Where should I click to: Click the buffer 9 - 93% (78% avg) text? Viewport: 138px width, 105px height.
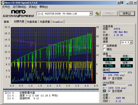114,75
